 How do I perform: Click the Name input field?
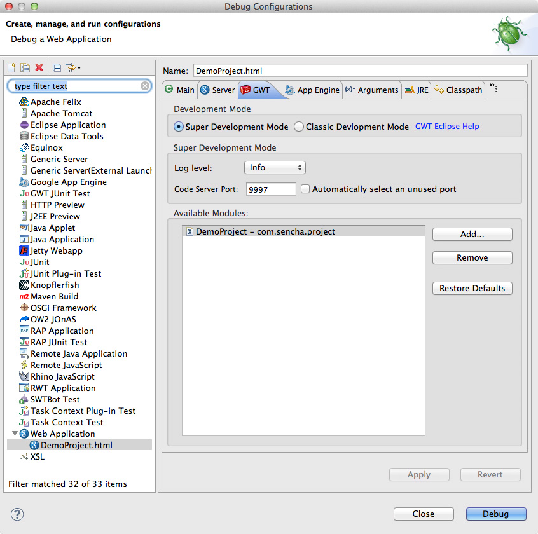pos(361,71)
